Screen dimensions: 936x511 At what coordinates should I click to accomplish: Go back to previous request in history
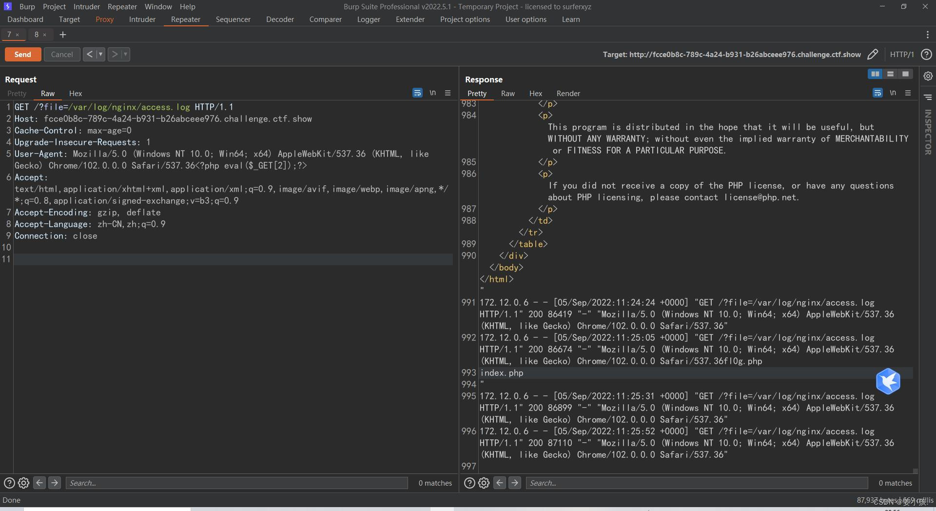[89, 54]
